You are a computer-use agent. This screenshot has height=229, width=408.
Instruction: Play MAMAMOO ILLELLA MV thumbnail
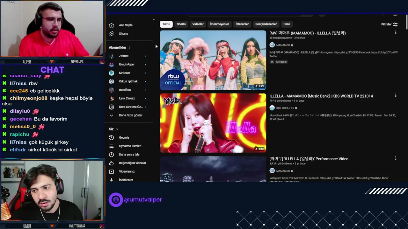(213, 60)
